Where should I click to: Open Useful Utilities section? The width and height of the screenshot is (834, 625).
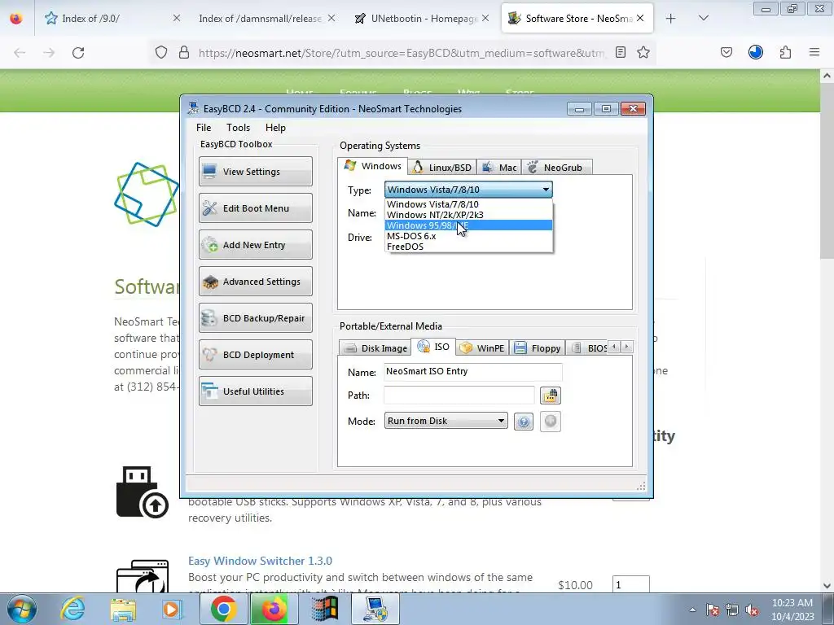[255, 391]
